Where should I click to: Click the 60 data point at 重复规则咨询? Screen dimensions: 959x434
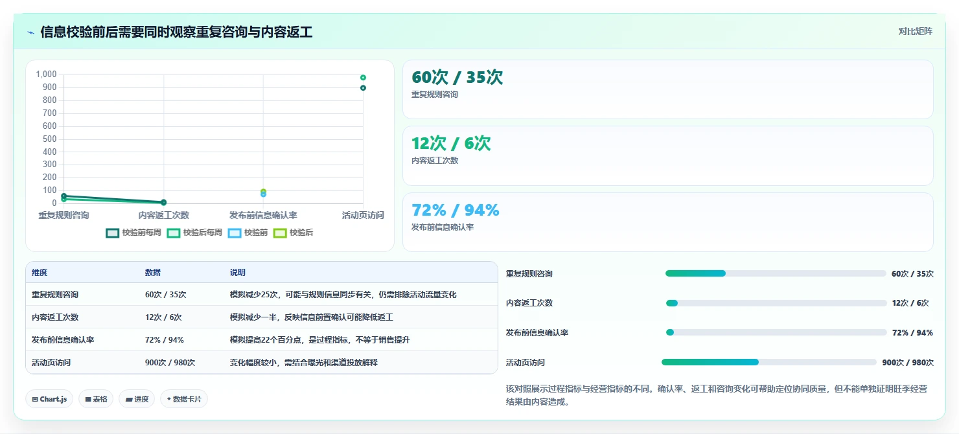[64, 196]
